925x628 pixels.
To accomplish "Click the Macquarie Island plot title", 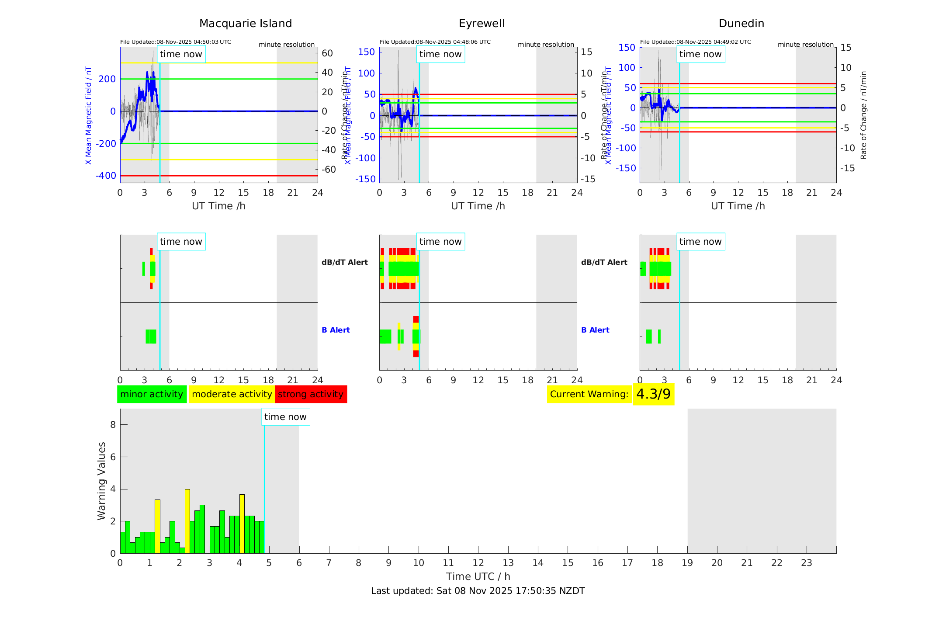I will [x=246, y=24].
